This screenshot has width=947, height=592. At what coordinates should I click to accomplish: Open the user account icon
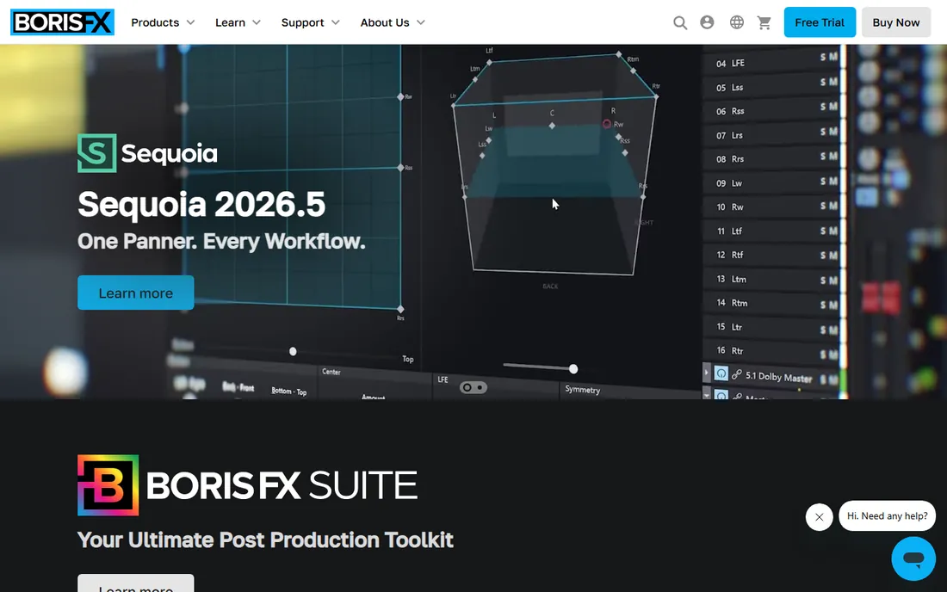[707, 22]
